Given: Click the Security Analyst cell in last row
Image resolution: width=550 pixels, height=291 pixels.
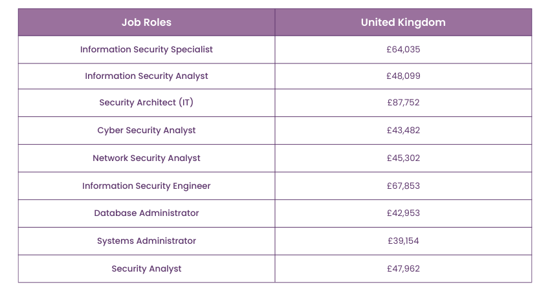Looking at the screenshot, I should tap(146, 269).
